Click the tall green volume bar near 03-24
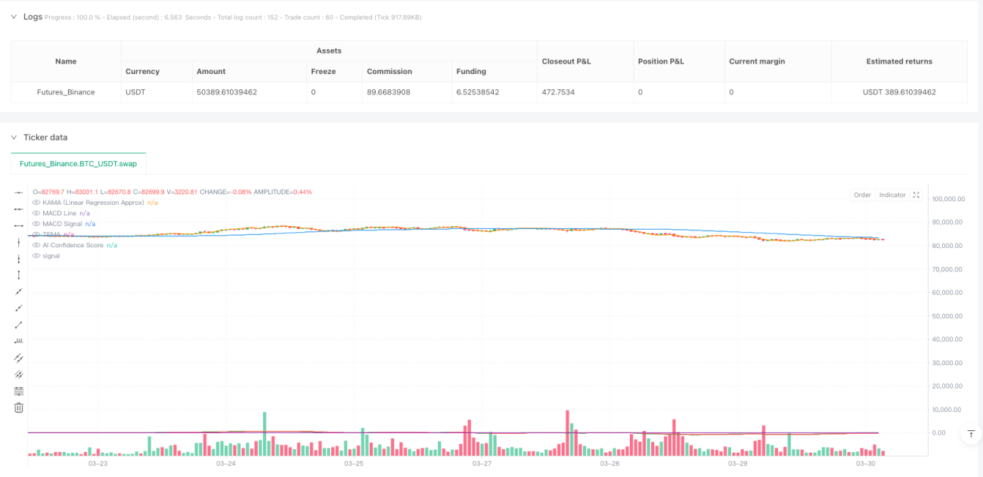This screenshot has width=983, height=477. click(x=265, y=434)
